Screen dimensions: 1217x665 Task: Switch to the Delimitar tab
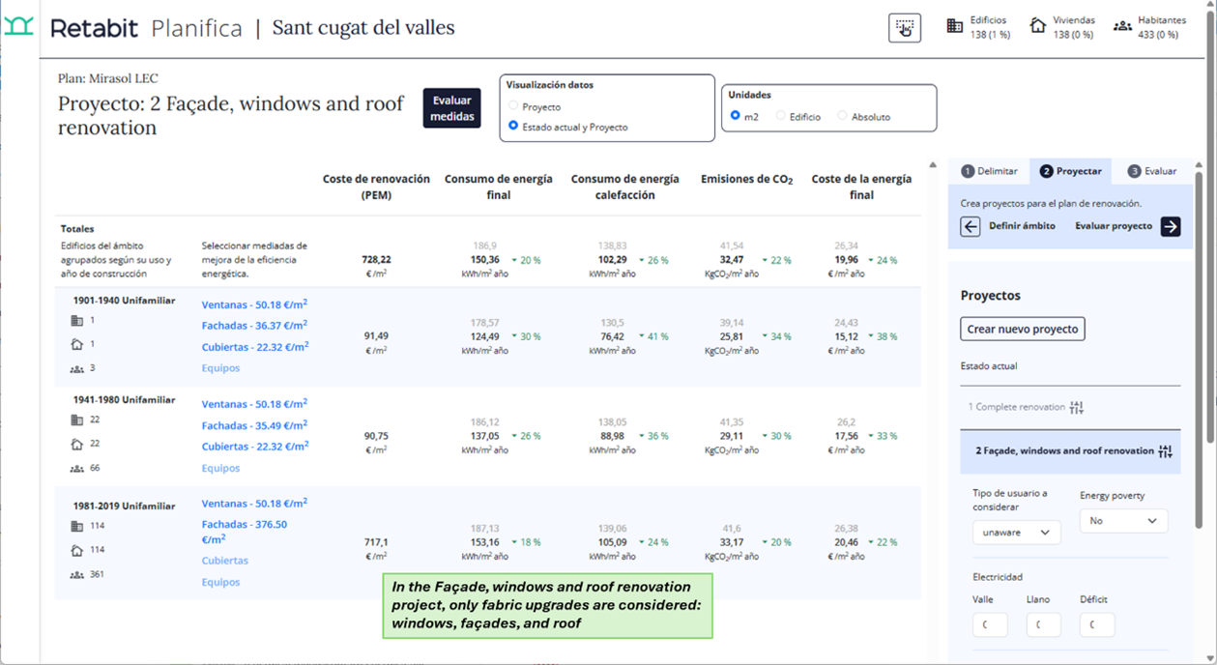tap(989, 171)
